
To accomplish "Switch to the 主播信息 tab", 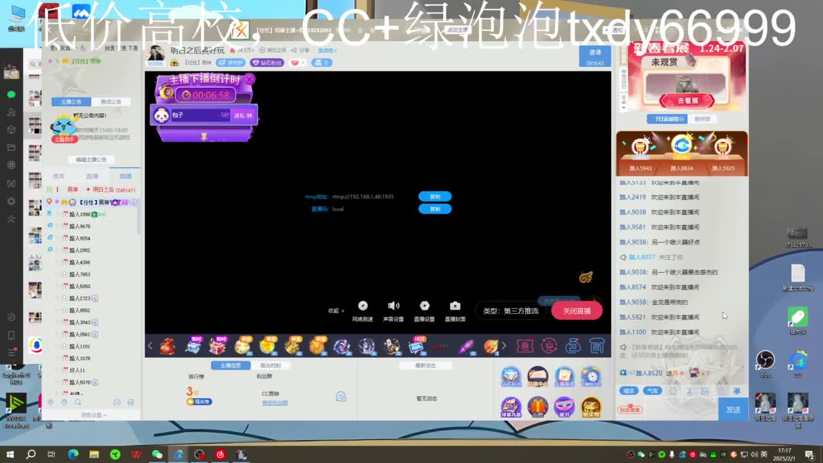I will click(231, 365).
